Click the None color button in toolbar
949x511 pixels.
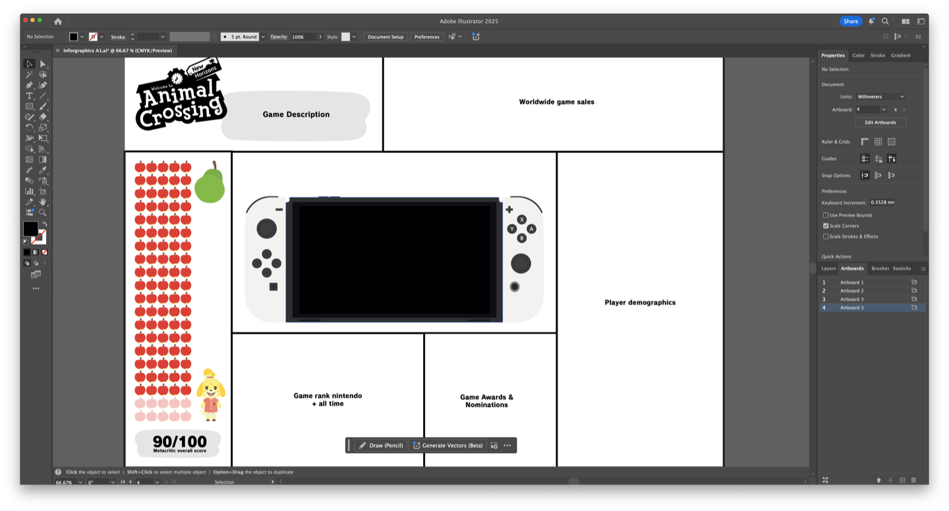[44, 252]
